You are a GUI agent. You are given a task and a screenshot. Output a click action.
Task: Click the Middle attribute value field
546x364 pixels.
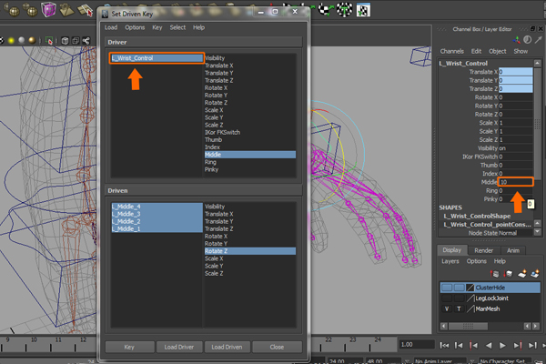(x=515, y=182)
